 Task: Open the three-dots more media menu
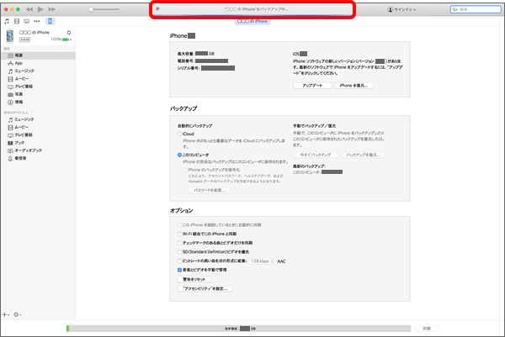click(37, 21)
